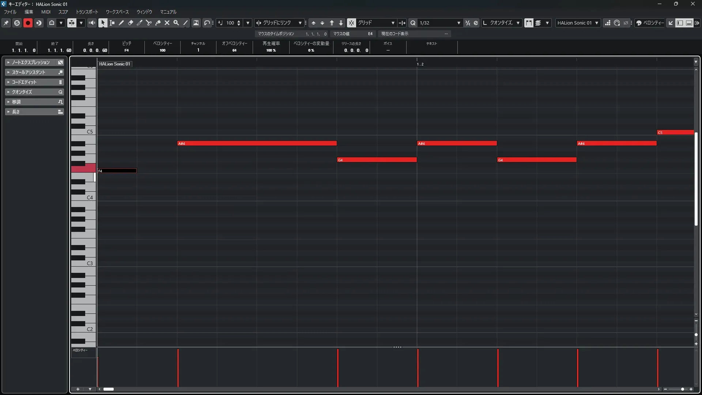The image size is (702, 395).
Task: Click the A#4 note before bar 1.2
Action: pos(257,143)
